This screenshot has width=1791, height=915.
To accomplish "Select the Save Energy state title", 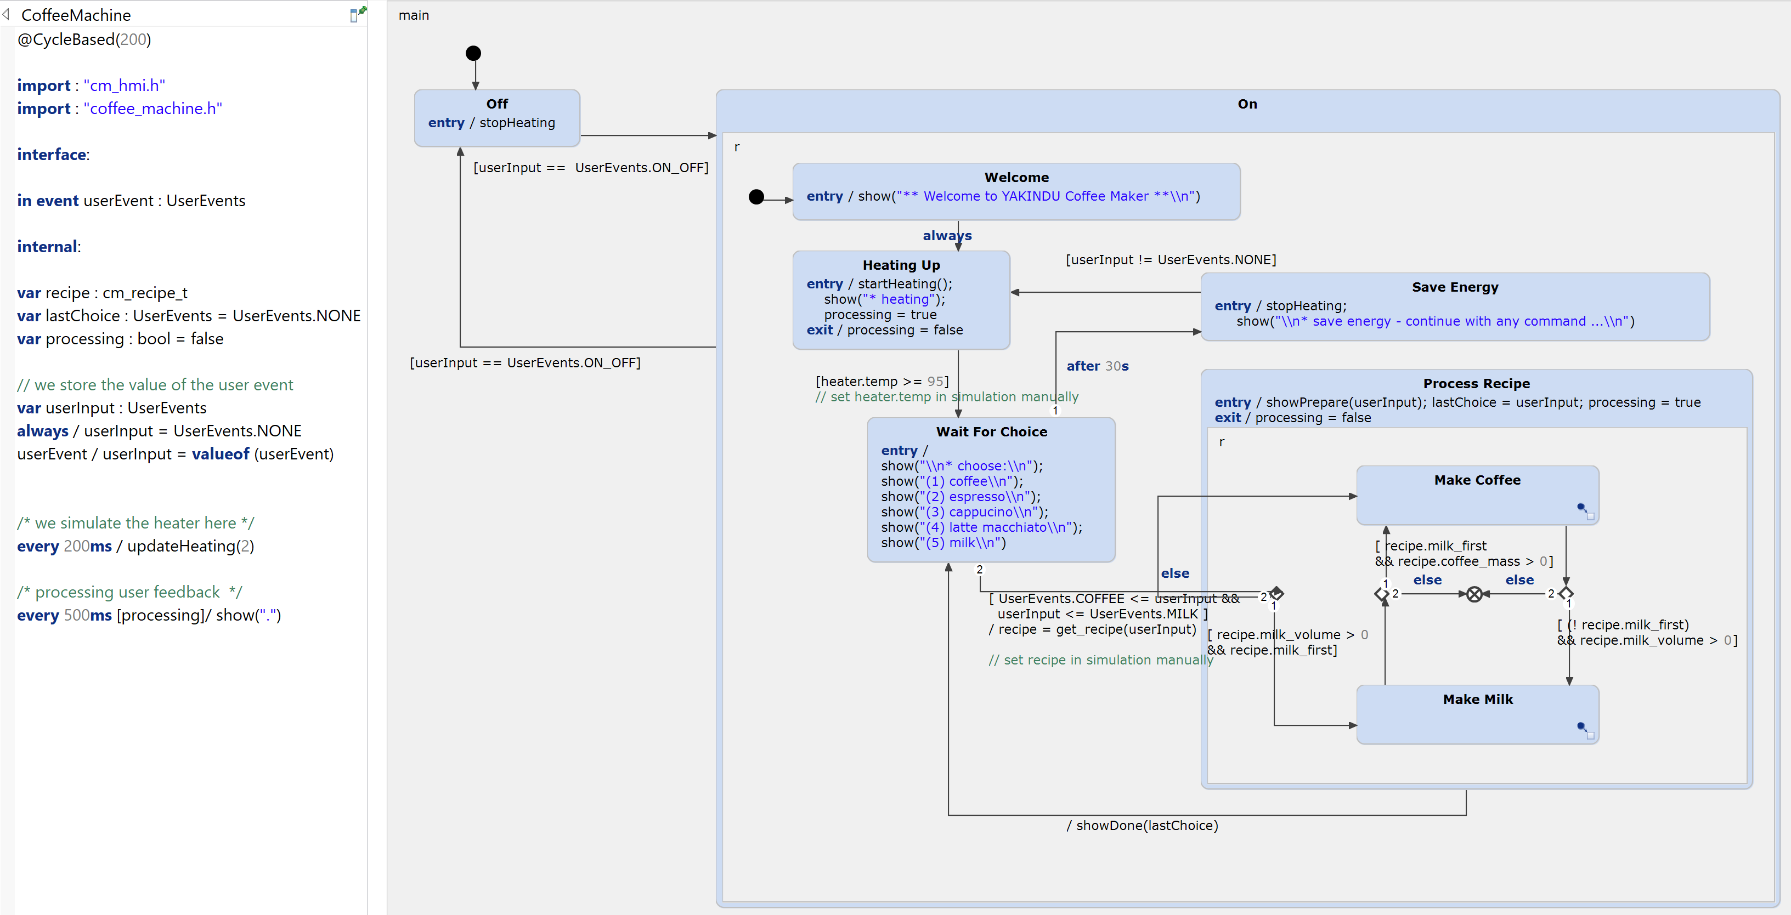I will 1455,287.
